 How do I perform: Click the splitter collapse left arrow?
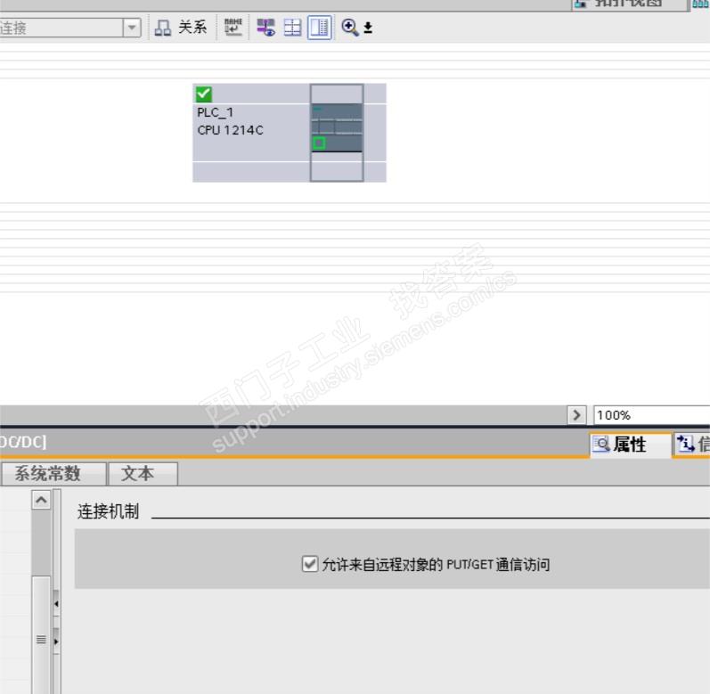coord(56,603)
